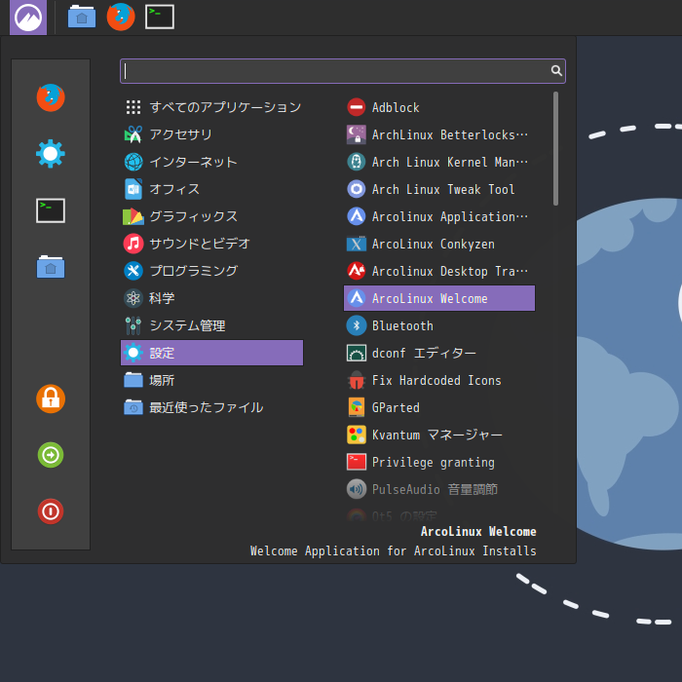The height and width of the screenshot is (682, 682).
Task: Open file manager icon in the sidebar
Action: click(x=51, y=267)
